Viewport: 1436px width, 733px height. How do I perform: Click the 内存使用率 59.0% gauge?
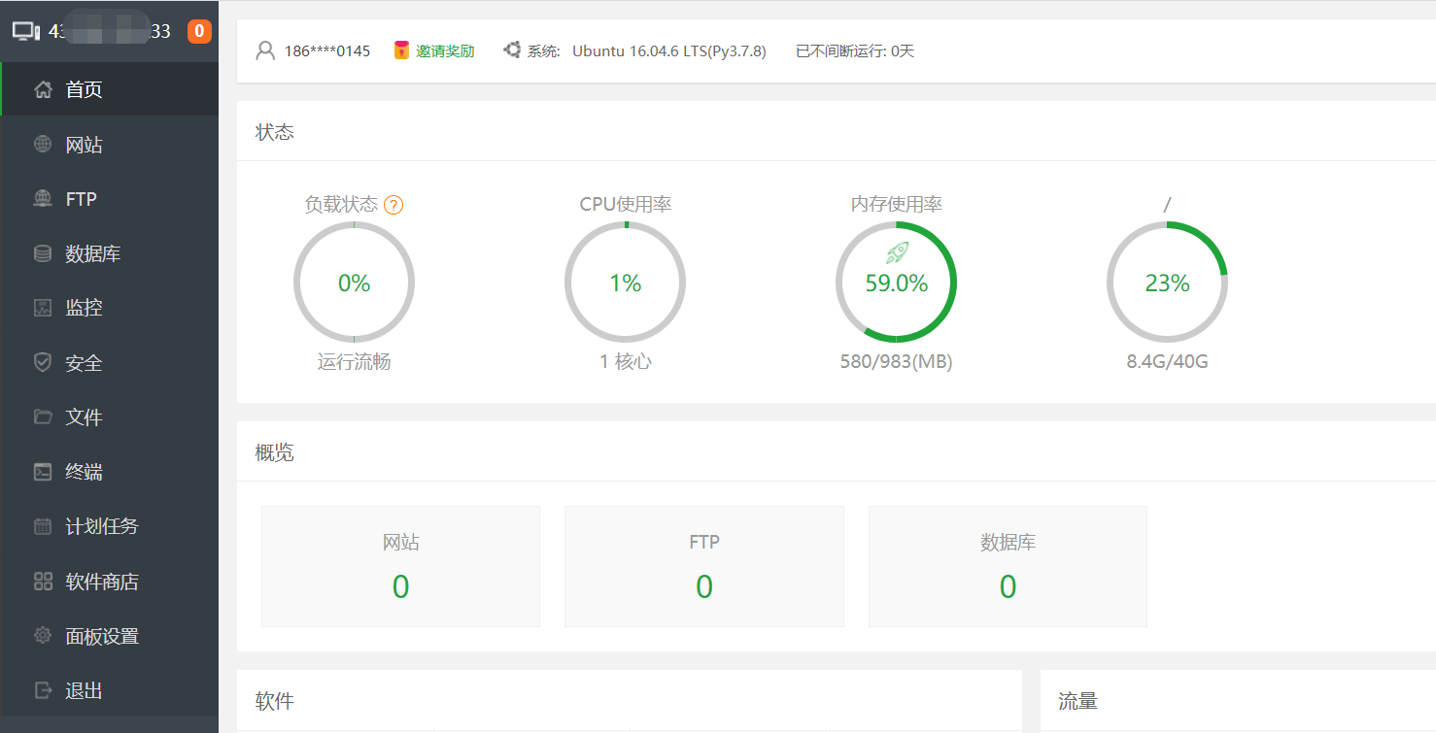pyautogui.click(x=897, y=283)
